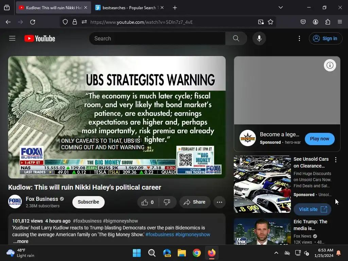This screenshot has width=348, height=261.
Task: Open the Firefox application menu
Action: [x=340, y=22]
